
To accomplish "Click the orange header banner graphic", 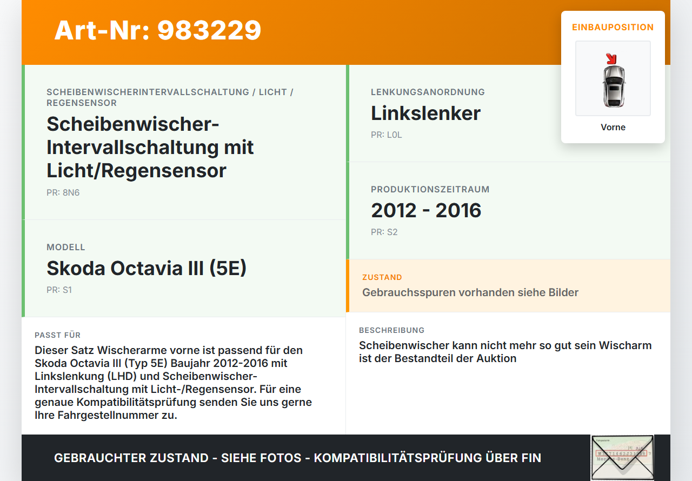I will coord(346,31).
